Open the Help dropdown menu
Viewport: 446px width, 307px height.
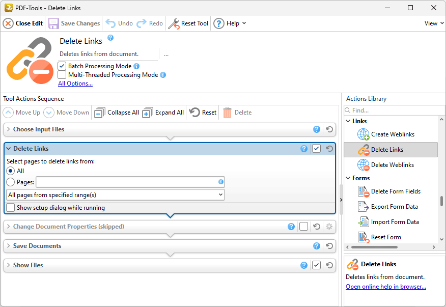pos(230,23)
